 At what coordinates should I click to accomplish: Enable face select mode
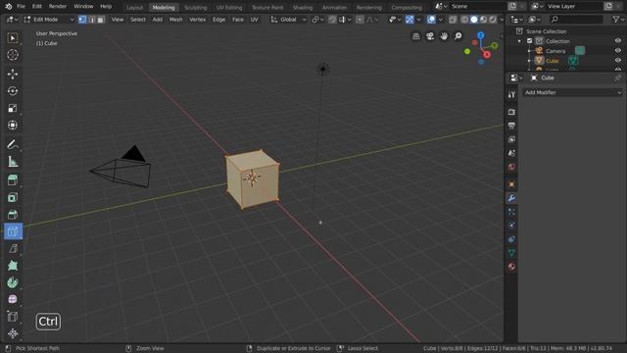[x=101, y=20]
